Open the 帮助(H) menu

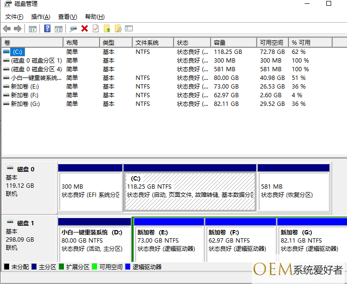tap(94, 17)
